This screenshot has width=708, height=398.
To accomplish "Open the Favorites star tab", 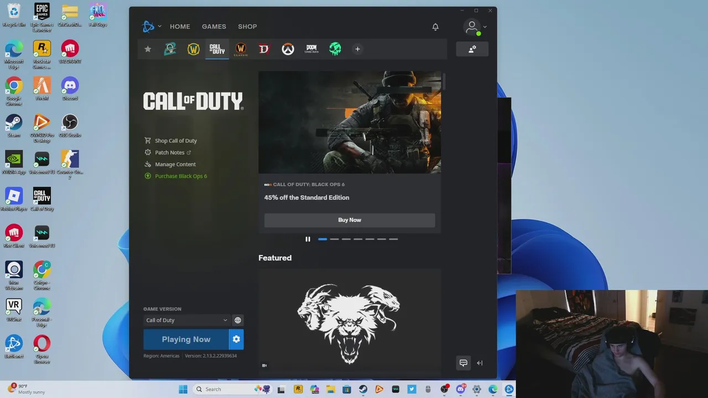I will 148,49.
